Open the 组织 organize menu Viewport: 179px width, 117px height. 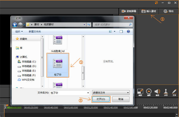[x=19, y=31]
